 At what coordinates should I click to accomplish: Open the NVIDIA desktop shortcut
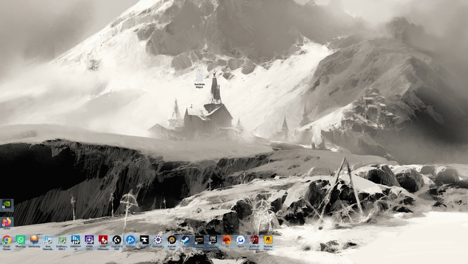click(7, 205)
